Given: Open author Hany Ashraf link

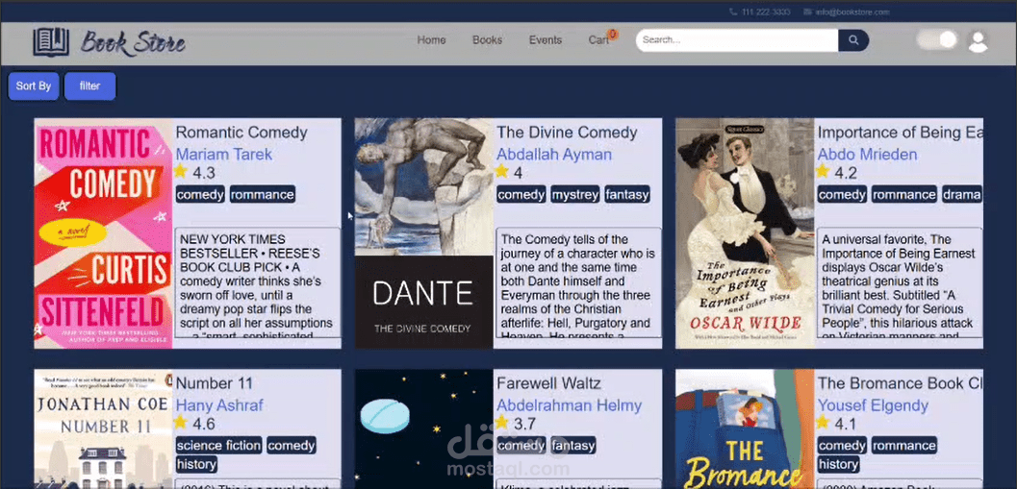Looking at the screenshot, I should [x=220, y=406].
